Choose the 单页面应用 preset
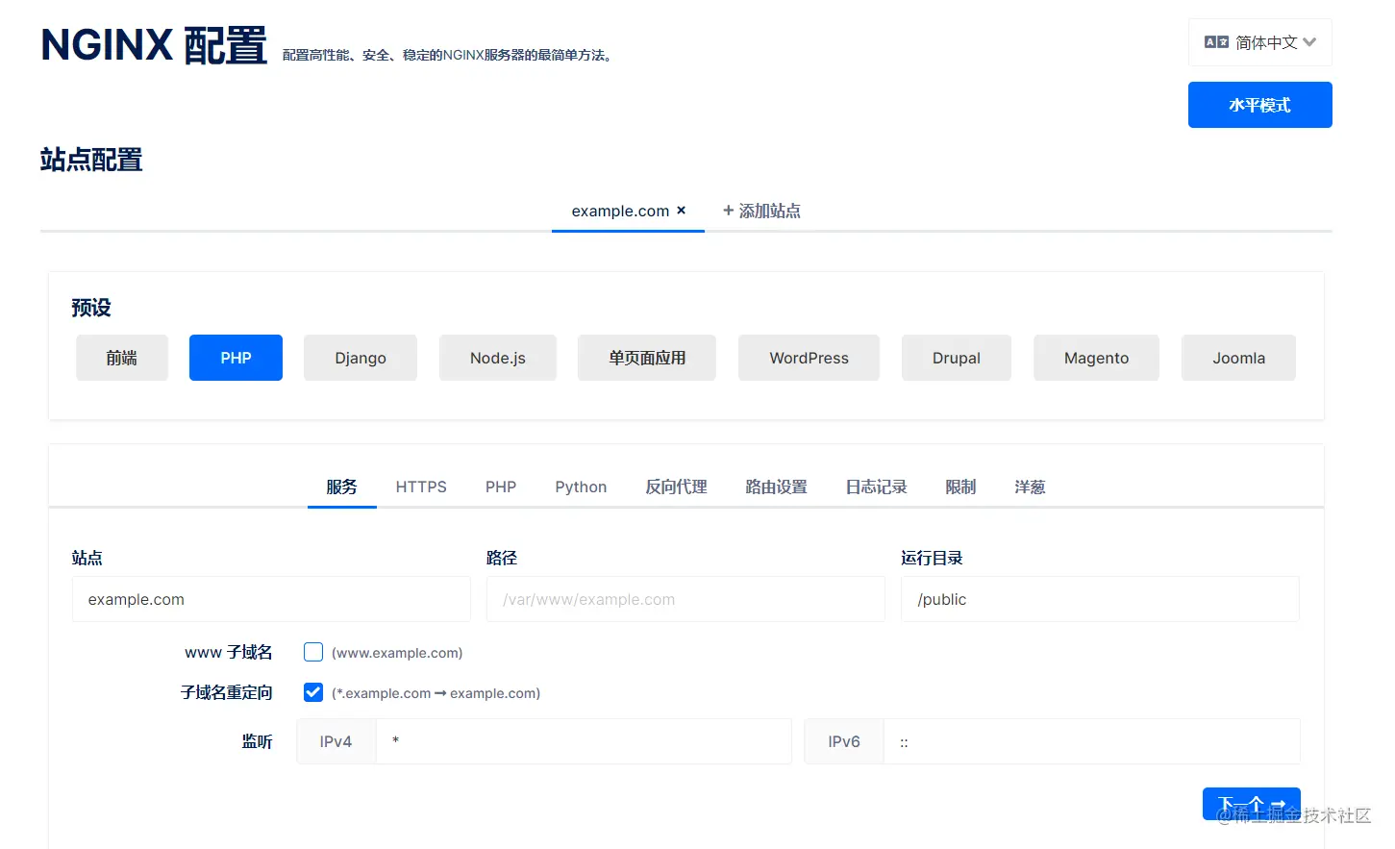 (x=647, y=358)
